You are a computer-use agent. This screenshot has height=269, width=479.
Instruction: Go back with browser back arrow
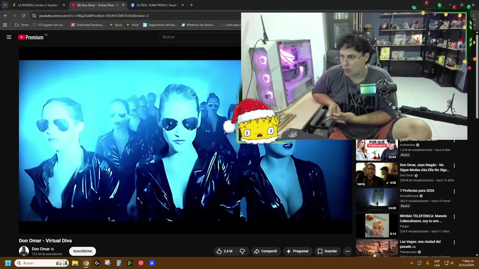tap(5, 16)
